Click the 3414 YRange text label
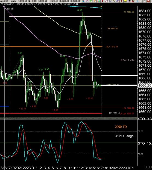 [124, 136]
